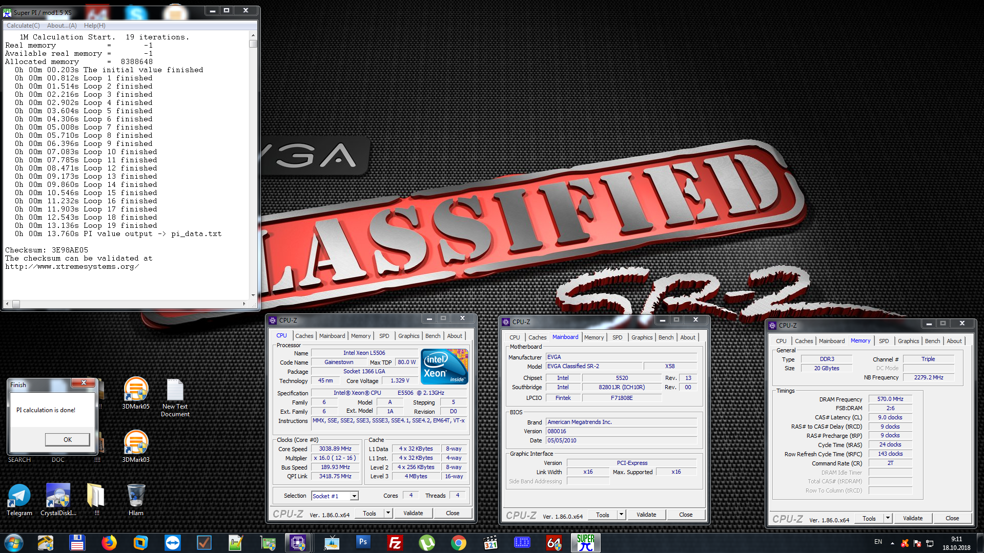The image size is (984, 553).
Task: Open the Socket #1 selection dropdown
Action: pos(354,496)
